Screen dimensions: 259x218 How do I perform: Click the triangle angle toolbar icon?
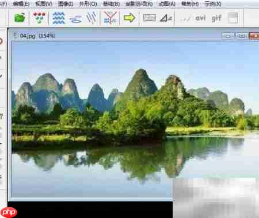tap(166, 18)
